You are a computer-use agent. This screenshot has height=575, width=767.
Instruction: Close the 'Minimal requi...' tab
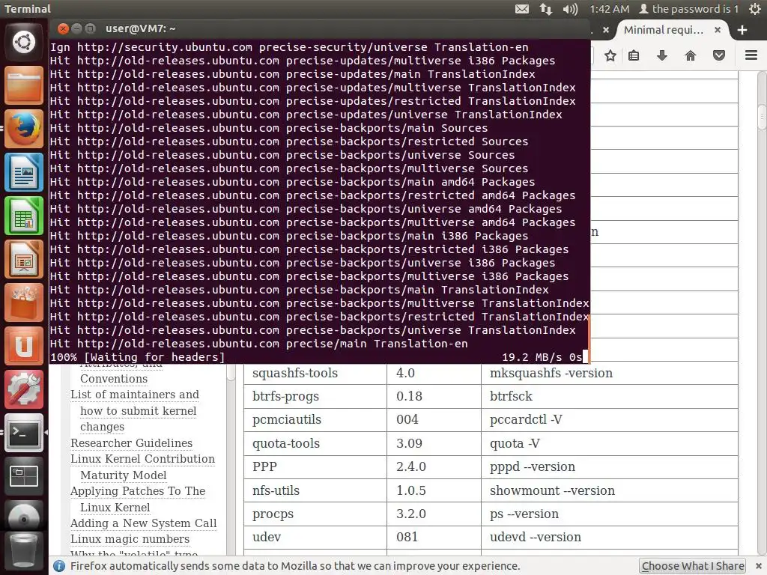(718, 30)
